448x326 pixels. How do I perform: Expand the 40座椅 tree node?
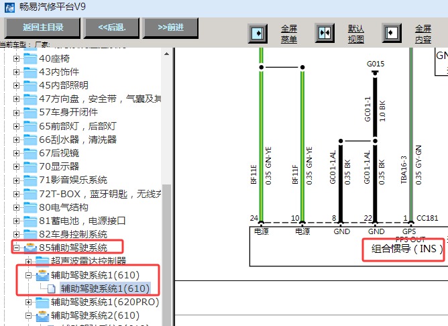tap(16, 58)
